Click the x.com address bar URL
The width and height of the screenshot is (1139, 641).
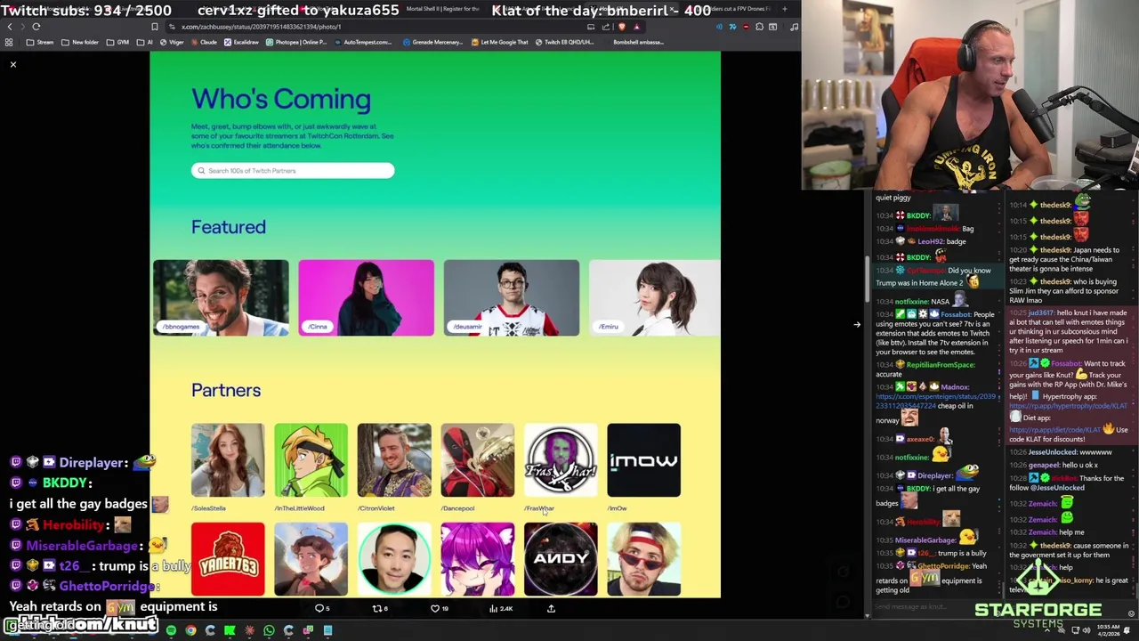coord(261,27)
